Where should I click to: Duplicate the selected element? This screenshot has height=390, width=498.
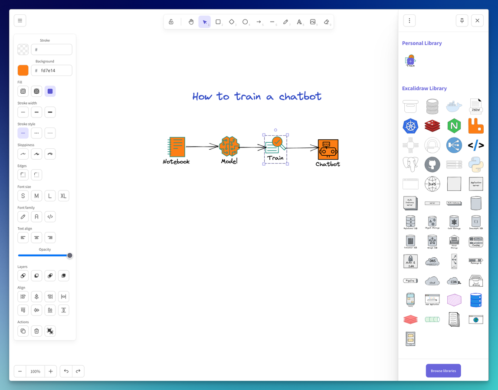click(x=23, y=331)
